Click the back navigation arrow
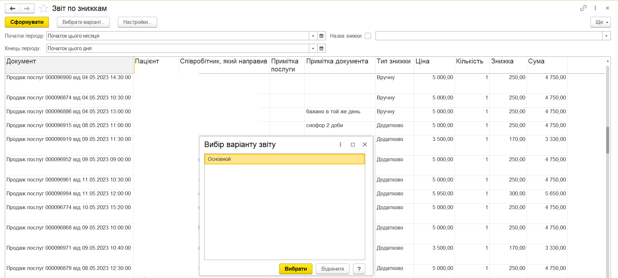Screen dimensions: 618x278 (13, 8)
